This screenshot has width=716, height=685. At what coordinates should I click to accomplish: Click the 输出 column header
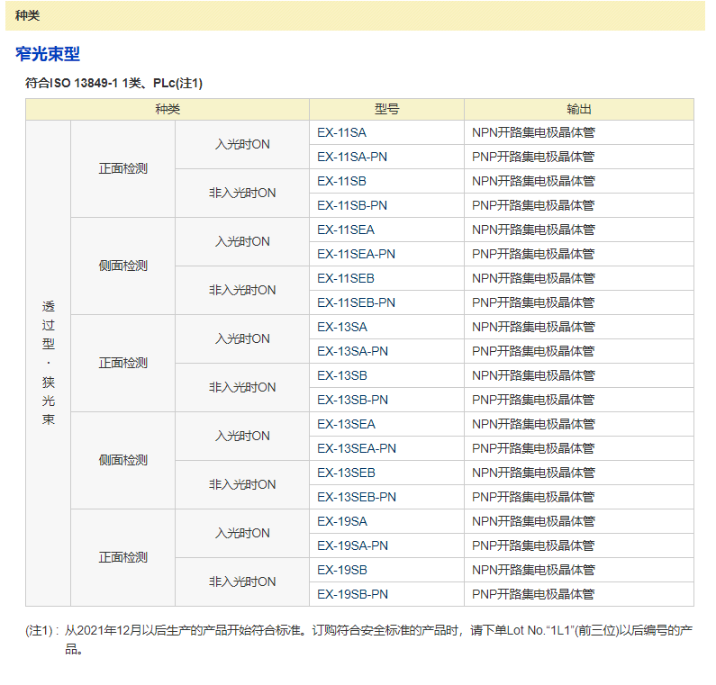click(x=579, y=109)
